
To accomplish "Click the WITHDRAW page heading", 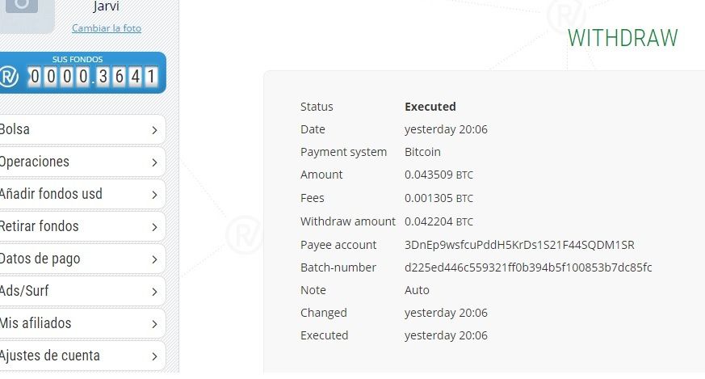I will (x=623, y=38).
